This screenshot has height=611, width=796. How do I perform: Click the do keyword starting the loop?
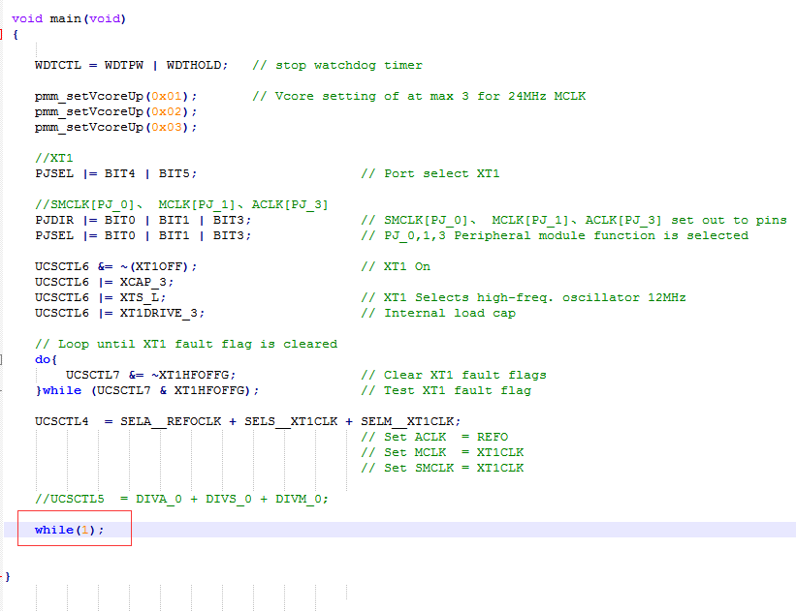point(41,359)
